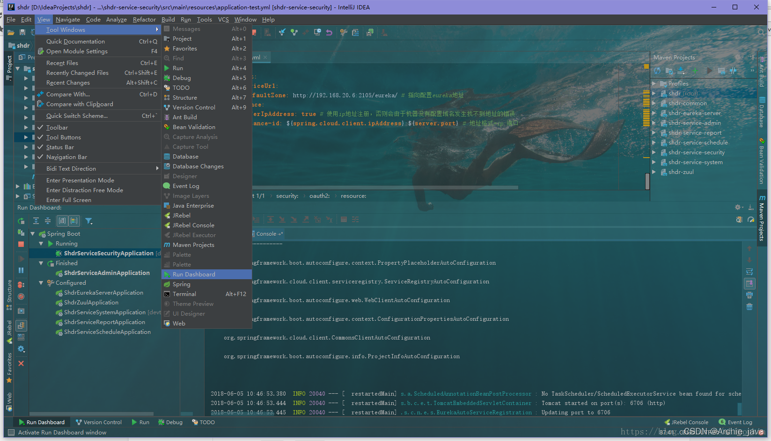Collapse the Configured group node

[x=41, y=283]
